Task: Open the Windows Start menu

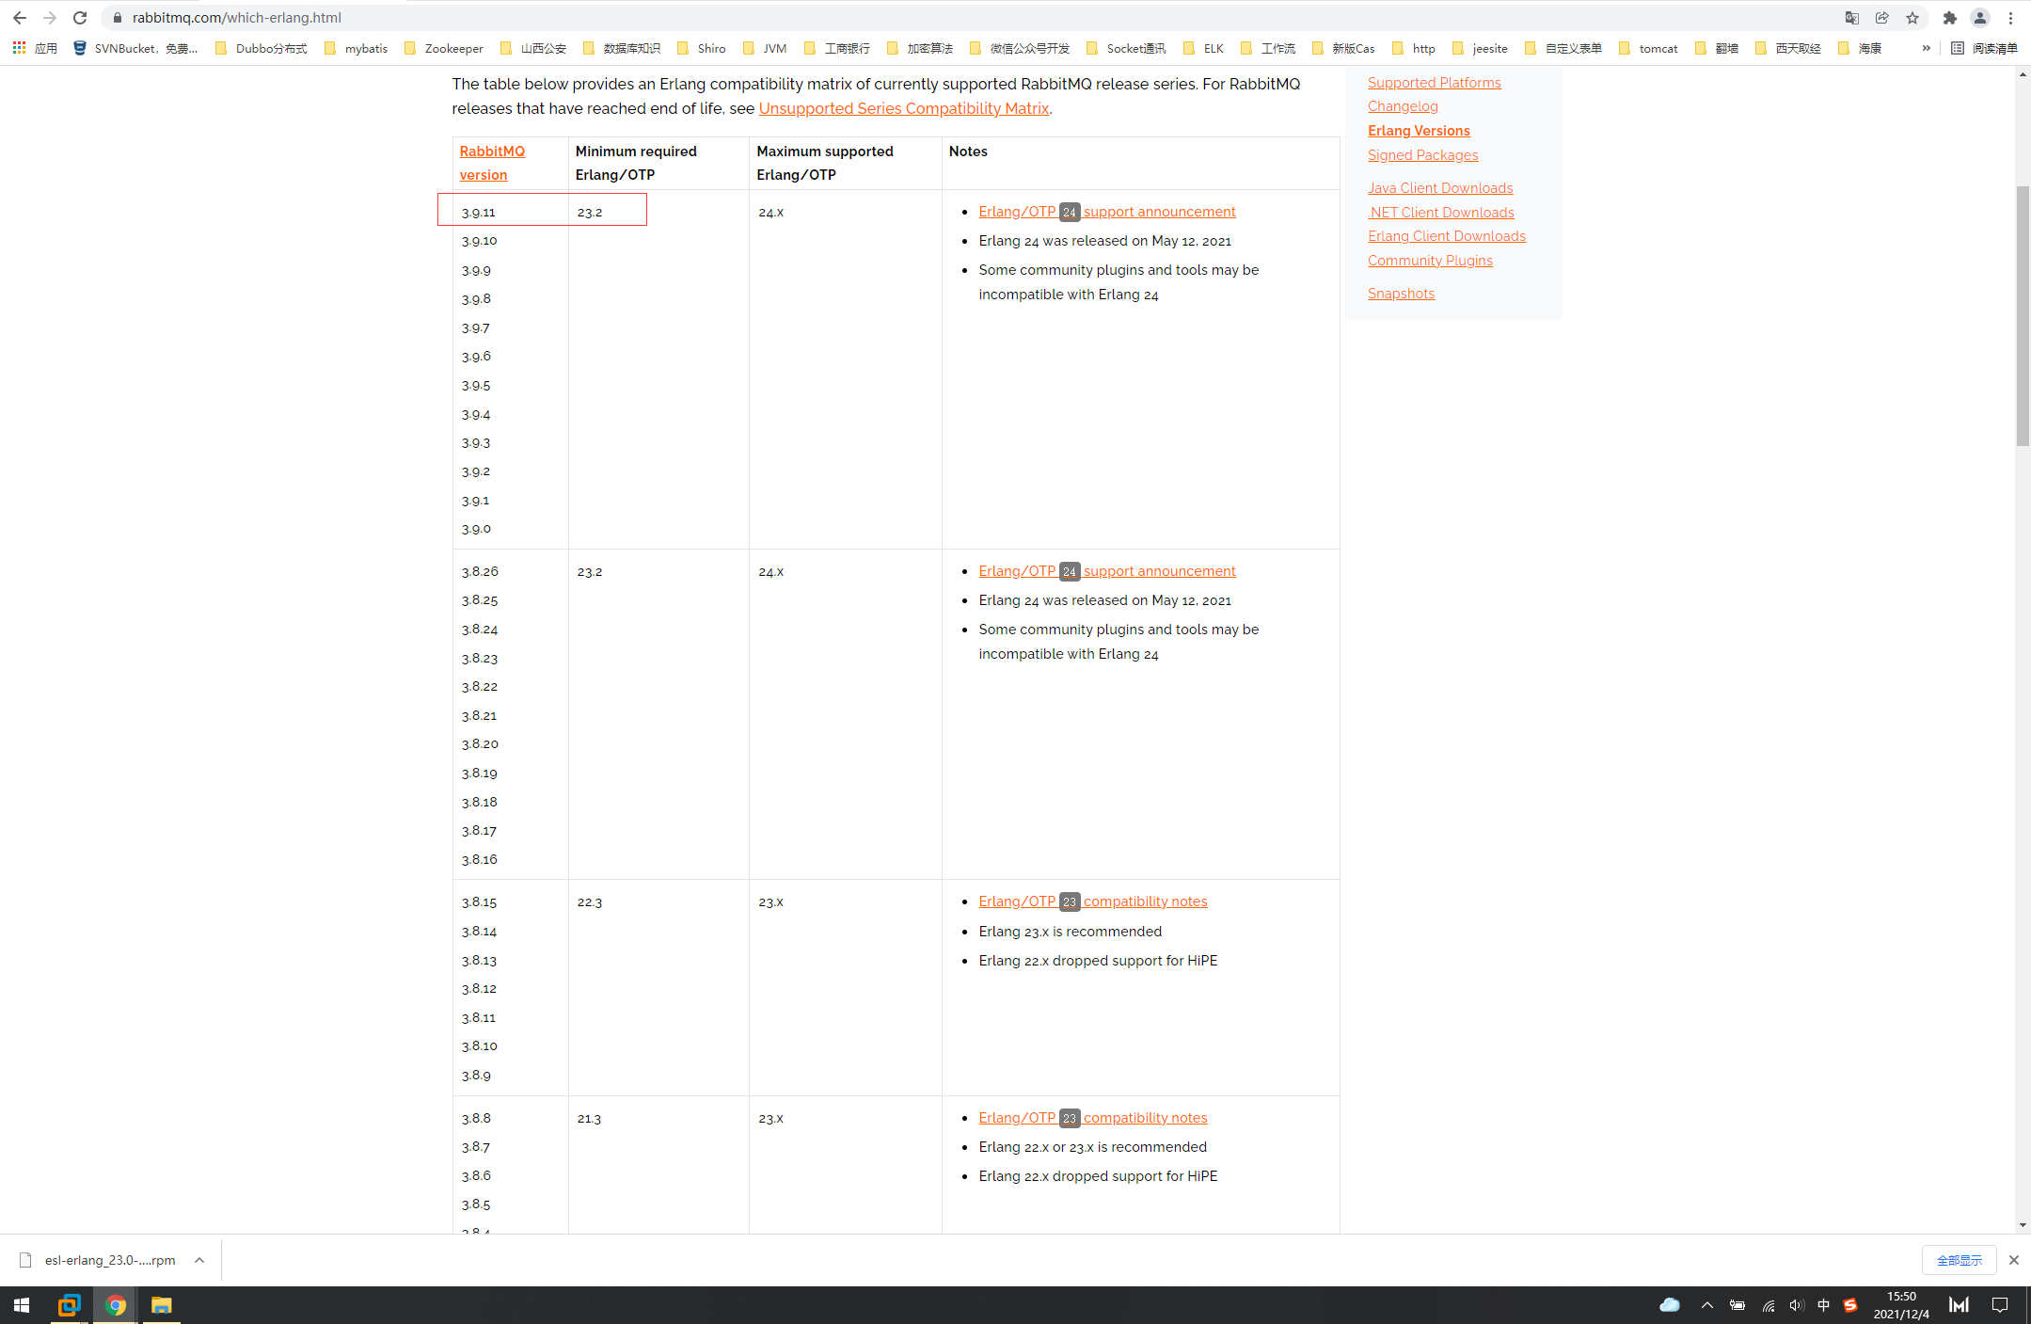Action: (x=22, y=1305)
